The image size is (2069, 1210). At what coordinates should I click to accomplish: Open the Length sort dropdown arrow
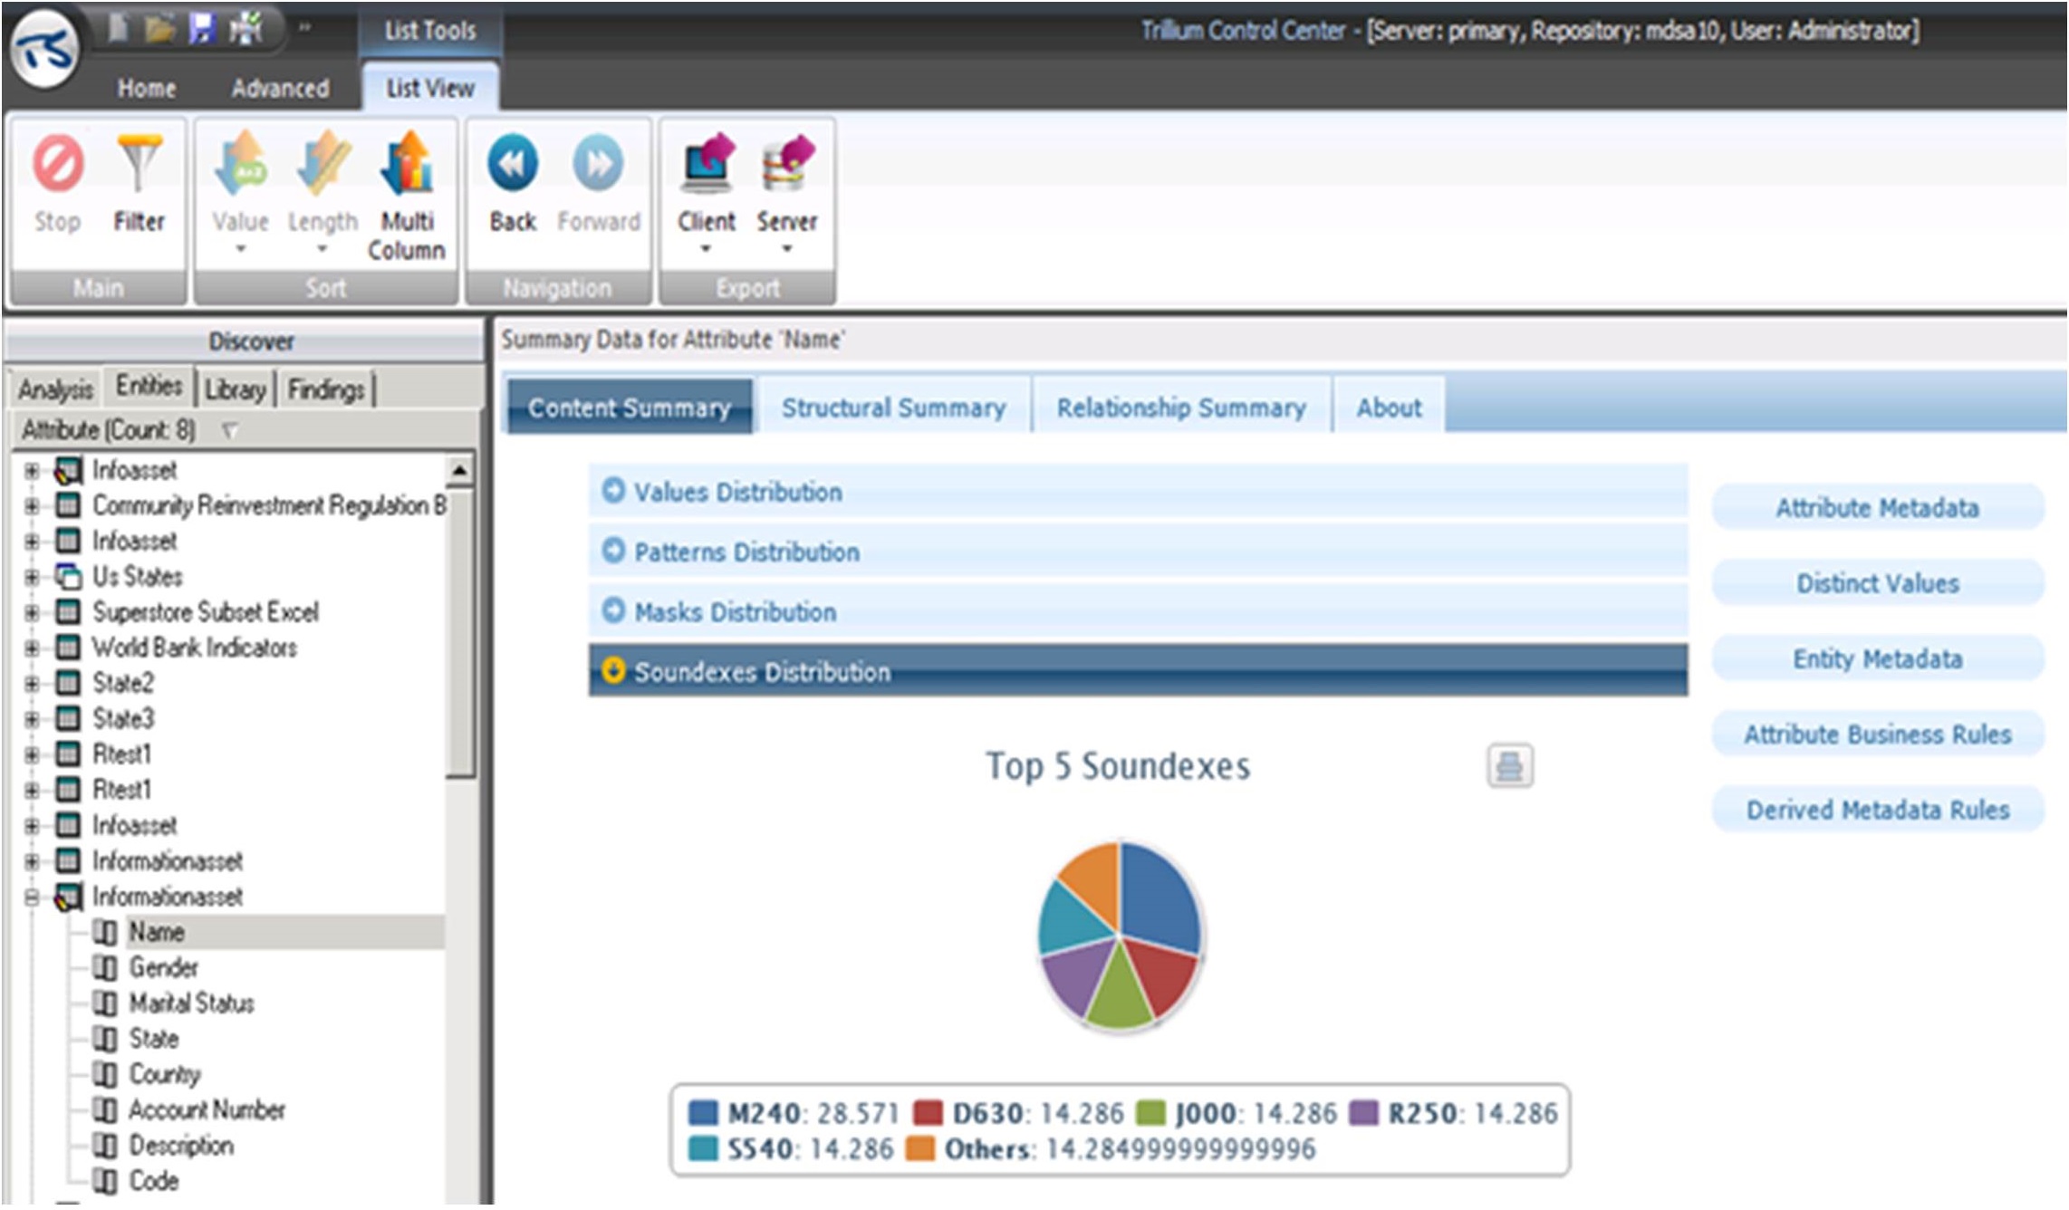[x=322, y=248]
